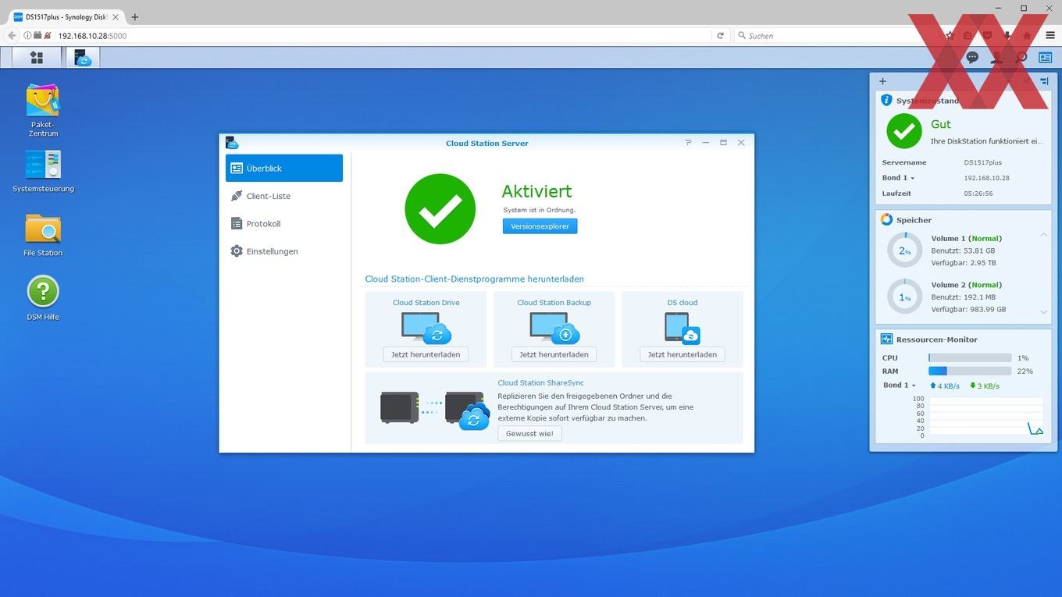Click Gewusst wie! button
Screen dimensions: 1062x597
click(x=529, y=433)
